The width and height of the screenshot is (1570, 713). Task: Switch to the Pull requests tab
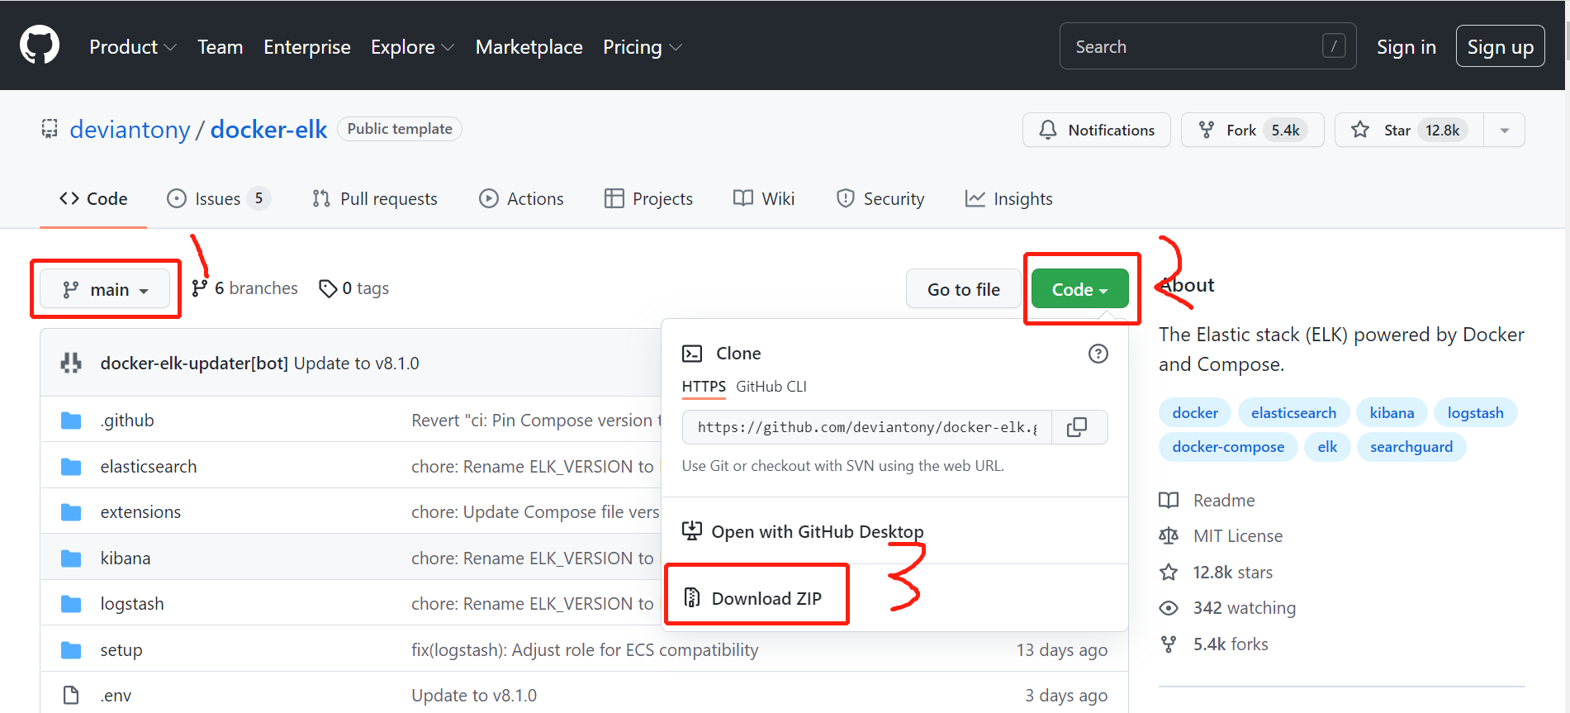pyautogui.click(x=375, y=199)
